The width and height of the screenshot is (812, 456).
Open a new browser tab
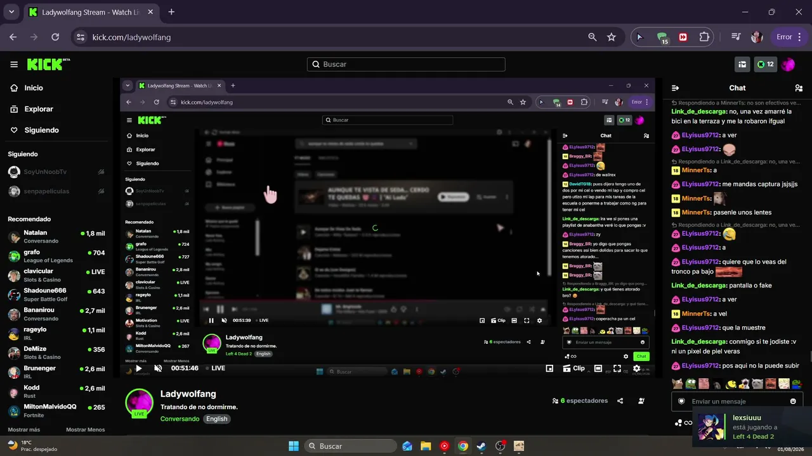pos(171,12)
